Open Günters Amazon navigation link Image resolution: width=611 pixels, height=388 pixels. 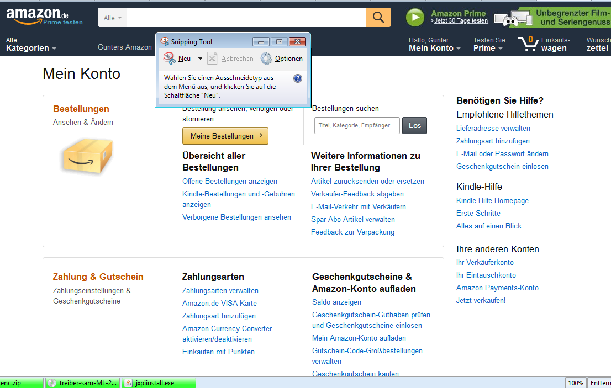click(125, 47)
